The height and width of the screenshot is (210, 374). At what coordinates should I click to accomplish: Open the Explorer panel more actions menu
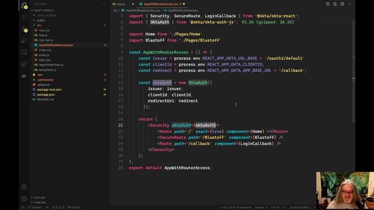[103, 4]
